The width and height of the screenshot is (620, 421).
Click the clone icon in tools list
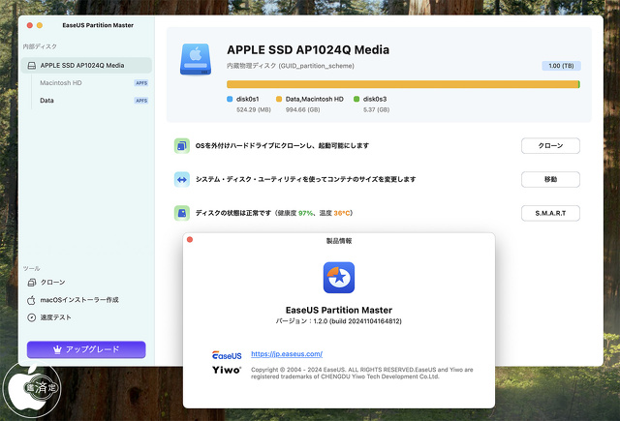pos(32,283)
